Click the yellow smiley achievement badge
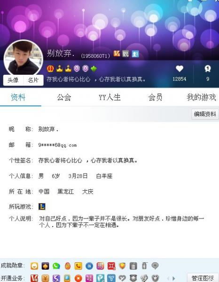Image resolution: width=219 pixels, height=282 pixels. click(34, 266)
